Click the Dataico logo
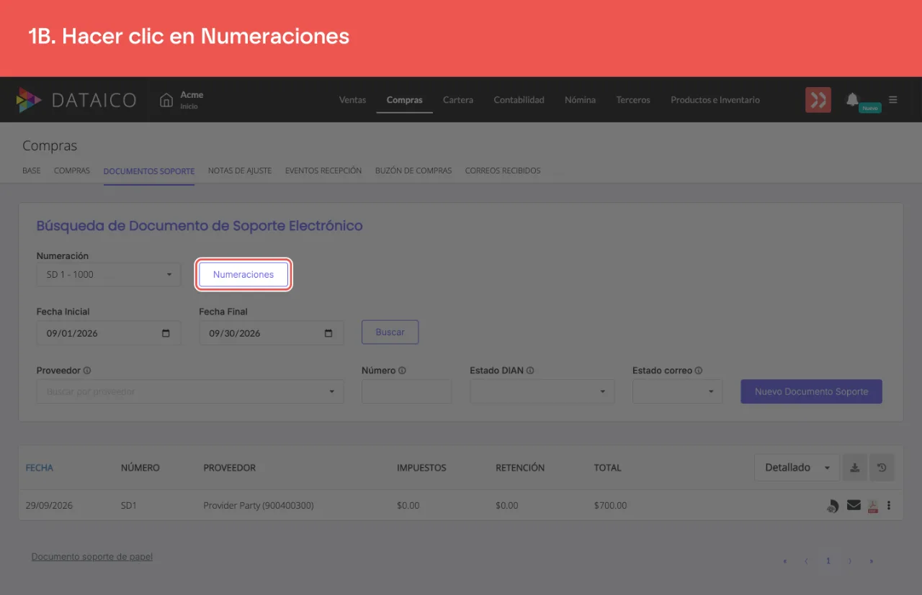922x595 pixels. click(x=76, y=100)
